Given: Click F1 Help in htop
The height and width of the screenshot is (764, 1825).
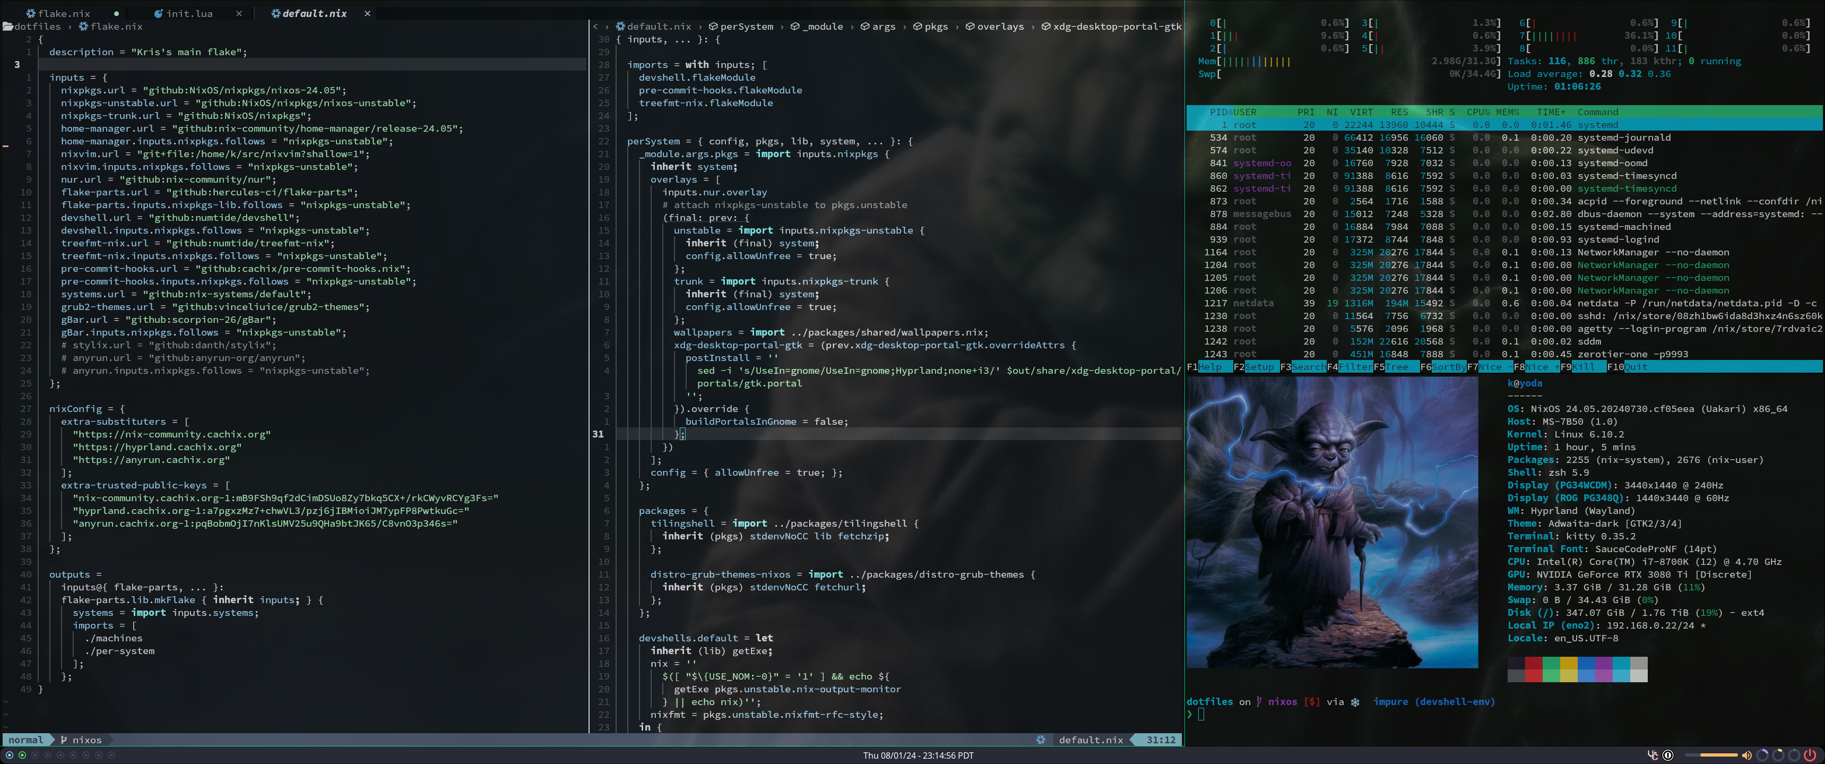Looking at the screenshot, I should tap(1209, 367).
